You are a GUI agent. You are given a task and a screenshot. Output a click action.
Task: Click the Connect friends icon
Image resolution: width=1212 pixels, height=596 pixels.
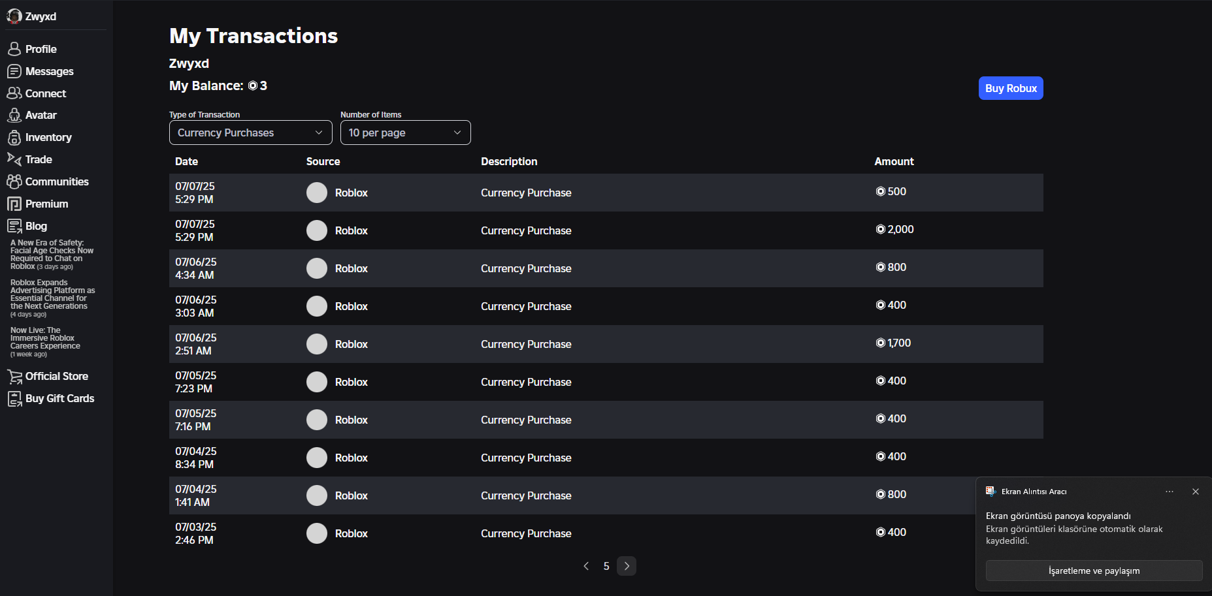[x=14, y=93]
